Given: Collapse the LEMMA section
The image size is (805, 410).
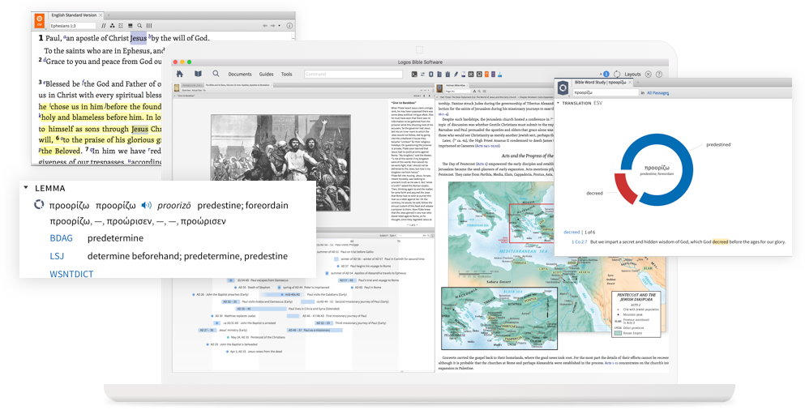Looking at the screenshot, I should pyautogui.click(x=26, y=188).
